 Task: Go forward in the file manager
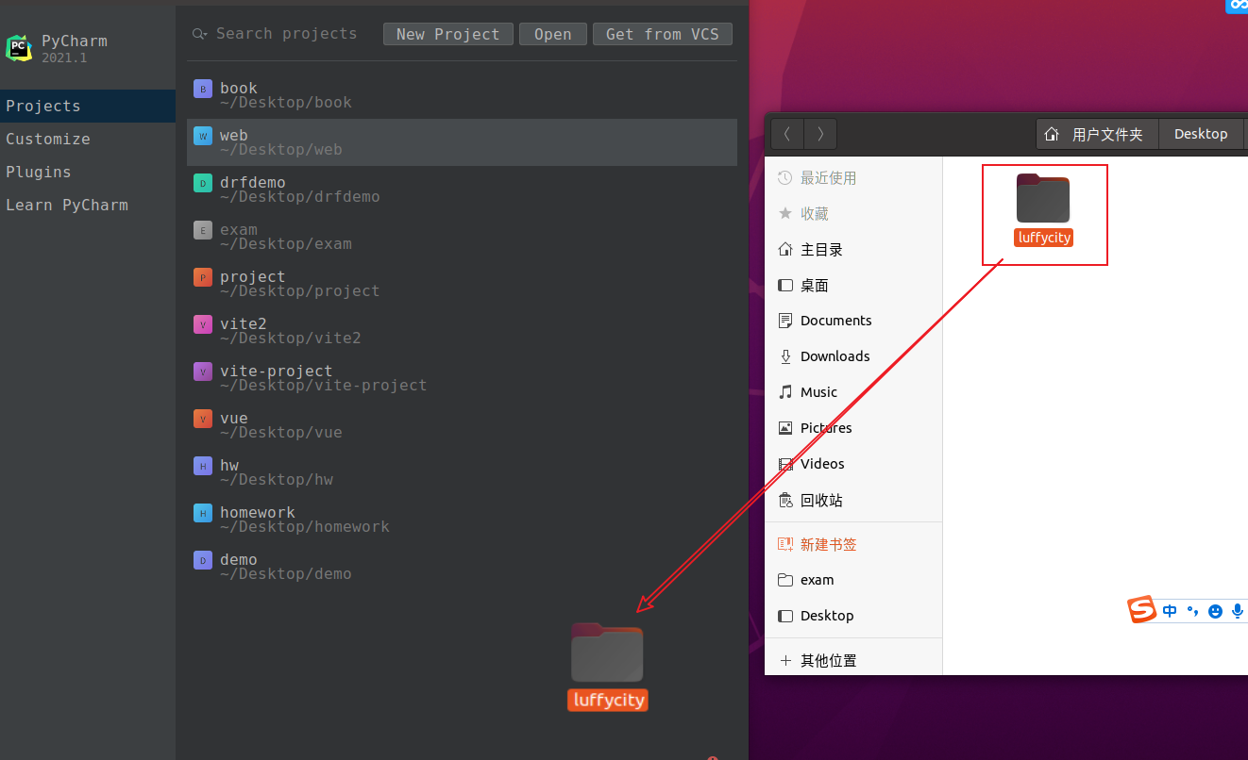point(820,134)
